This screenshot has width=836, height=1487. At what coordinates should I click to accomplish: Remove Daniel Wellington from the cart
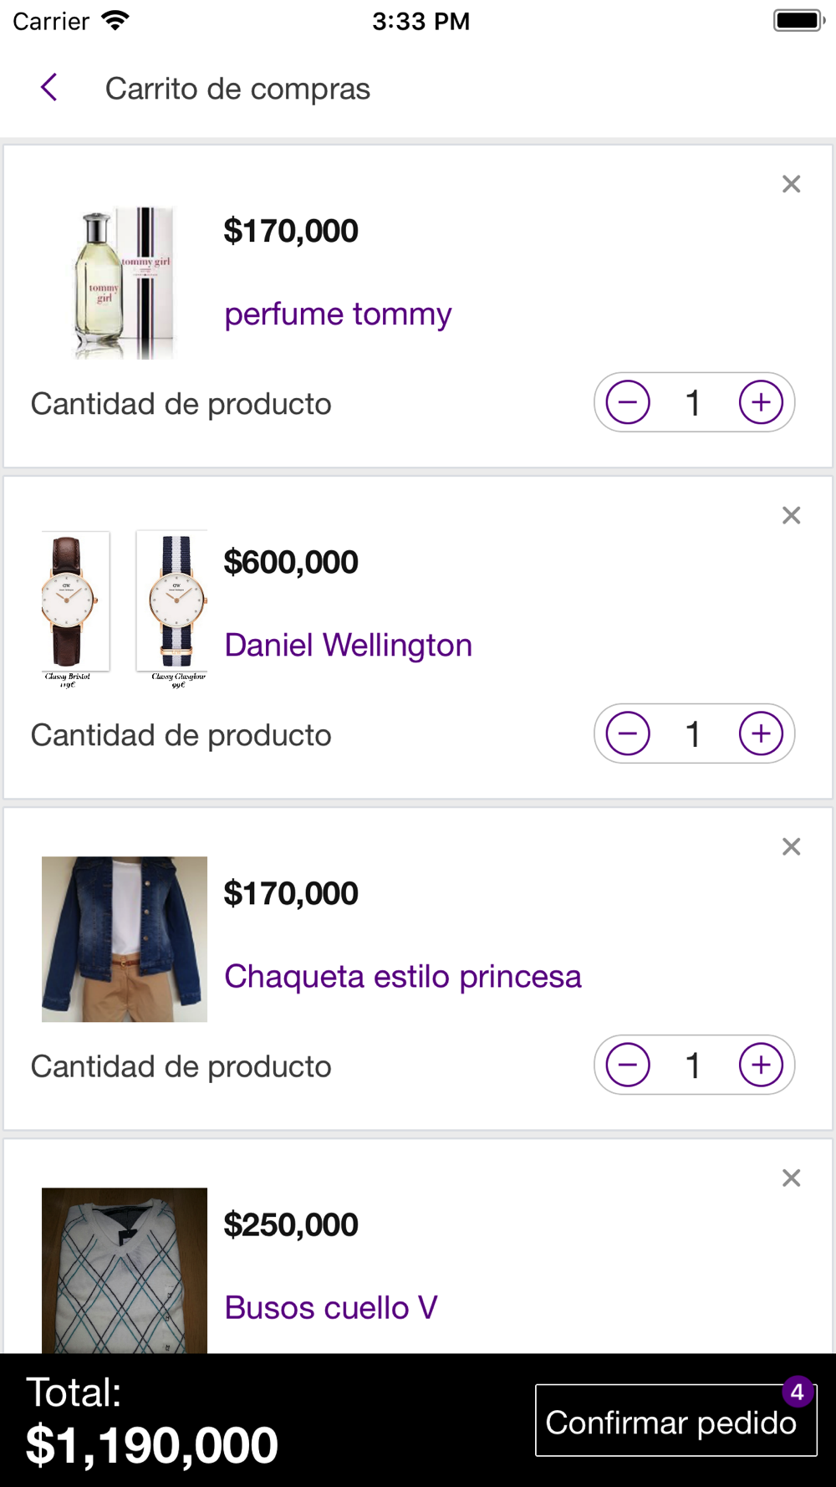click(791, 515)
